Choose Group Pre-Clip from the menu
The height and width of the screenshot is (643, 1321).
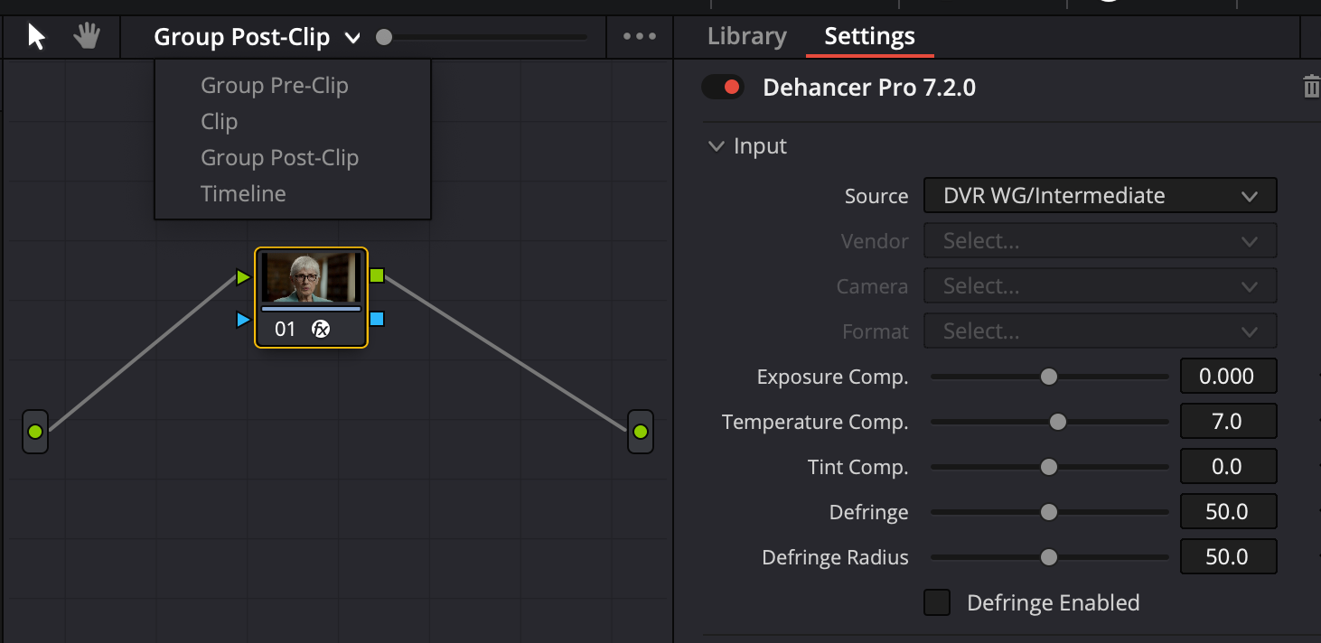[274, 86]
